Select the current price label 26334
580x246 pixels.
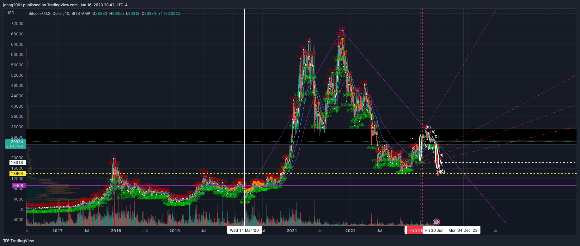17,142
